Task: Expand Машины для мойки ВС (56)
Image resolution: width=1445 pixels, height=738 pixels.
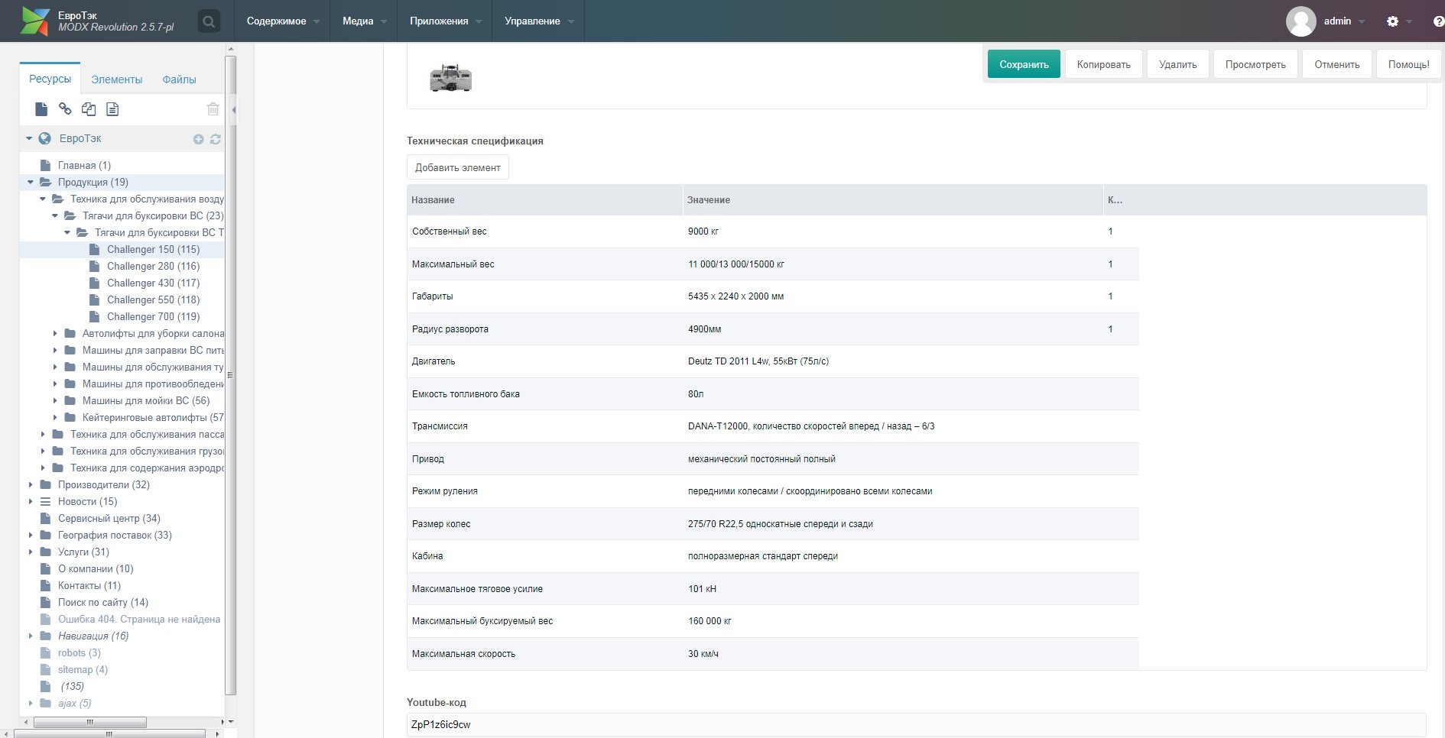Action: (x=55, y=400)
